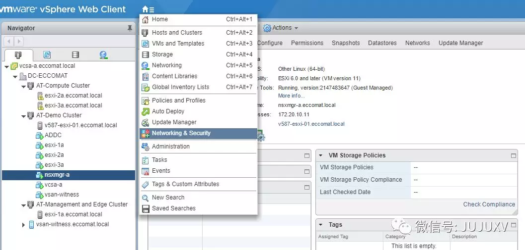Open Update Manager from menu
Image resolution: width=525 pixels, height=250 pixels.
point(198,122)
